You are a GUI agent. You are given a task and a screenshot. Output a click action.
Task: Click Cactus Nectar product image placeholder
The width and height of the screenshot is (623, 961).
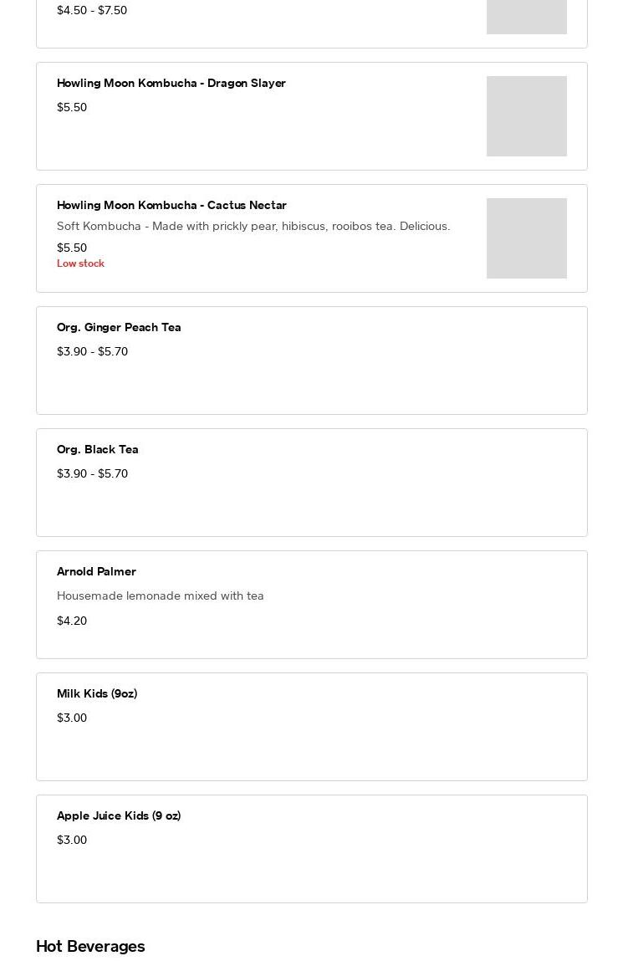[x=526, y=238]
